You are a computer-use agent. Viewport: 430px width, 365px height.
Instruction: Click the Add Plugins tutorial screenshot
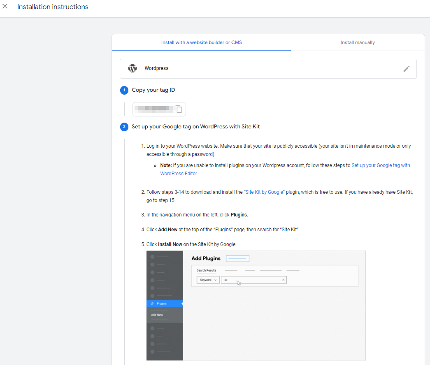(x=256, y=305)
